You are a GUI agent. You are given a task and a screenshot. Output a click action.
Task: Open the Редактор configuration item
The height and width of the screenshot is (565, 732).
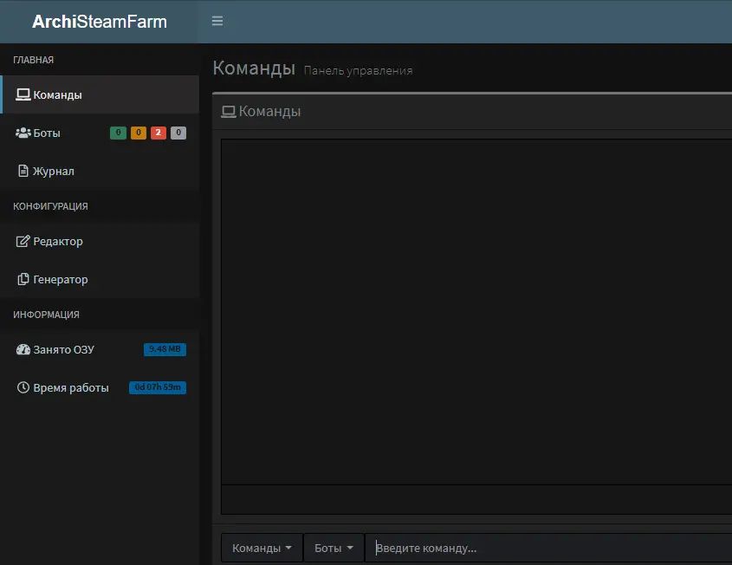[100, 241]
